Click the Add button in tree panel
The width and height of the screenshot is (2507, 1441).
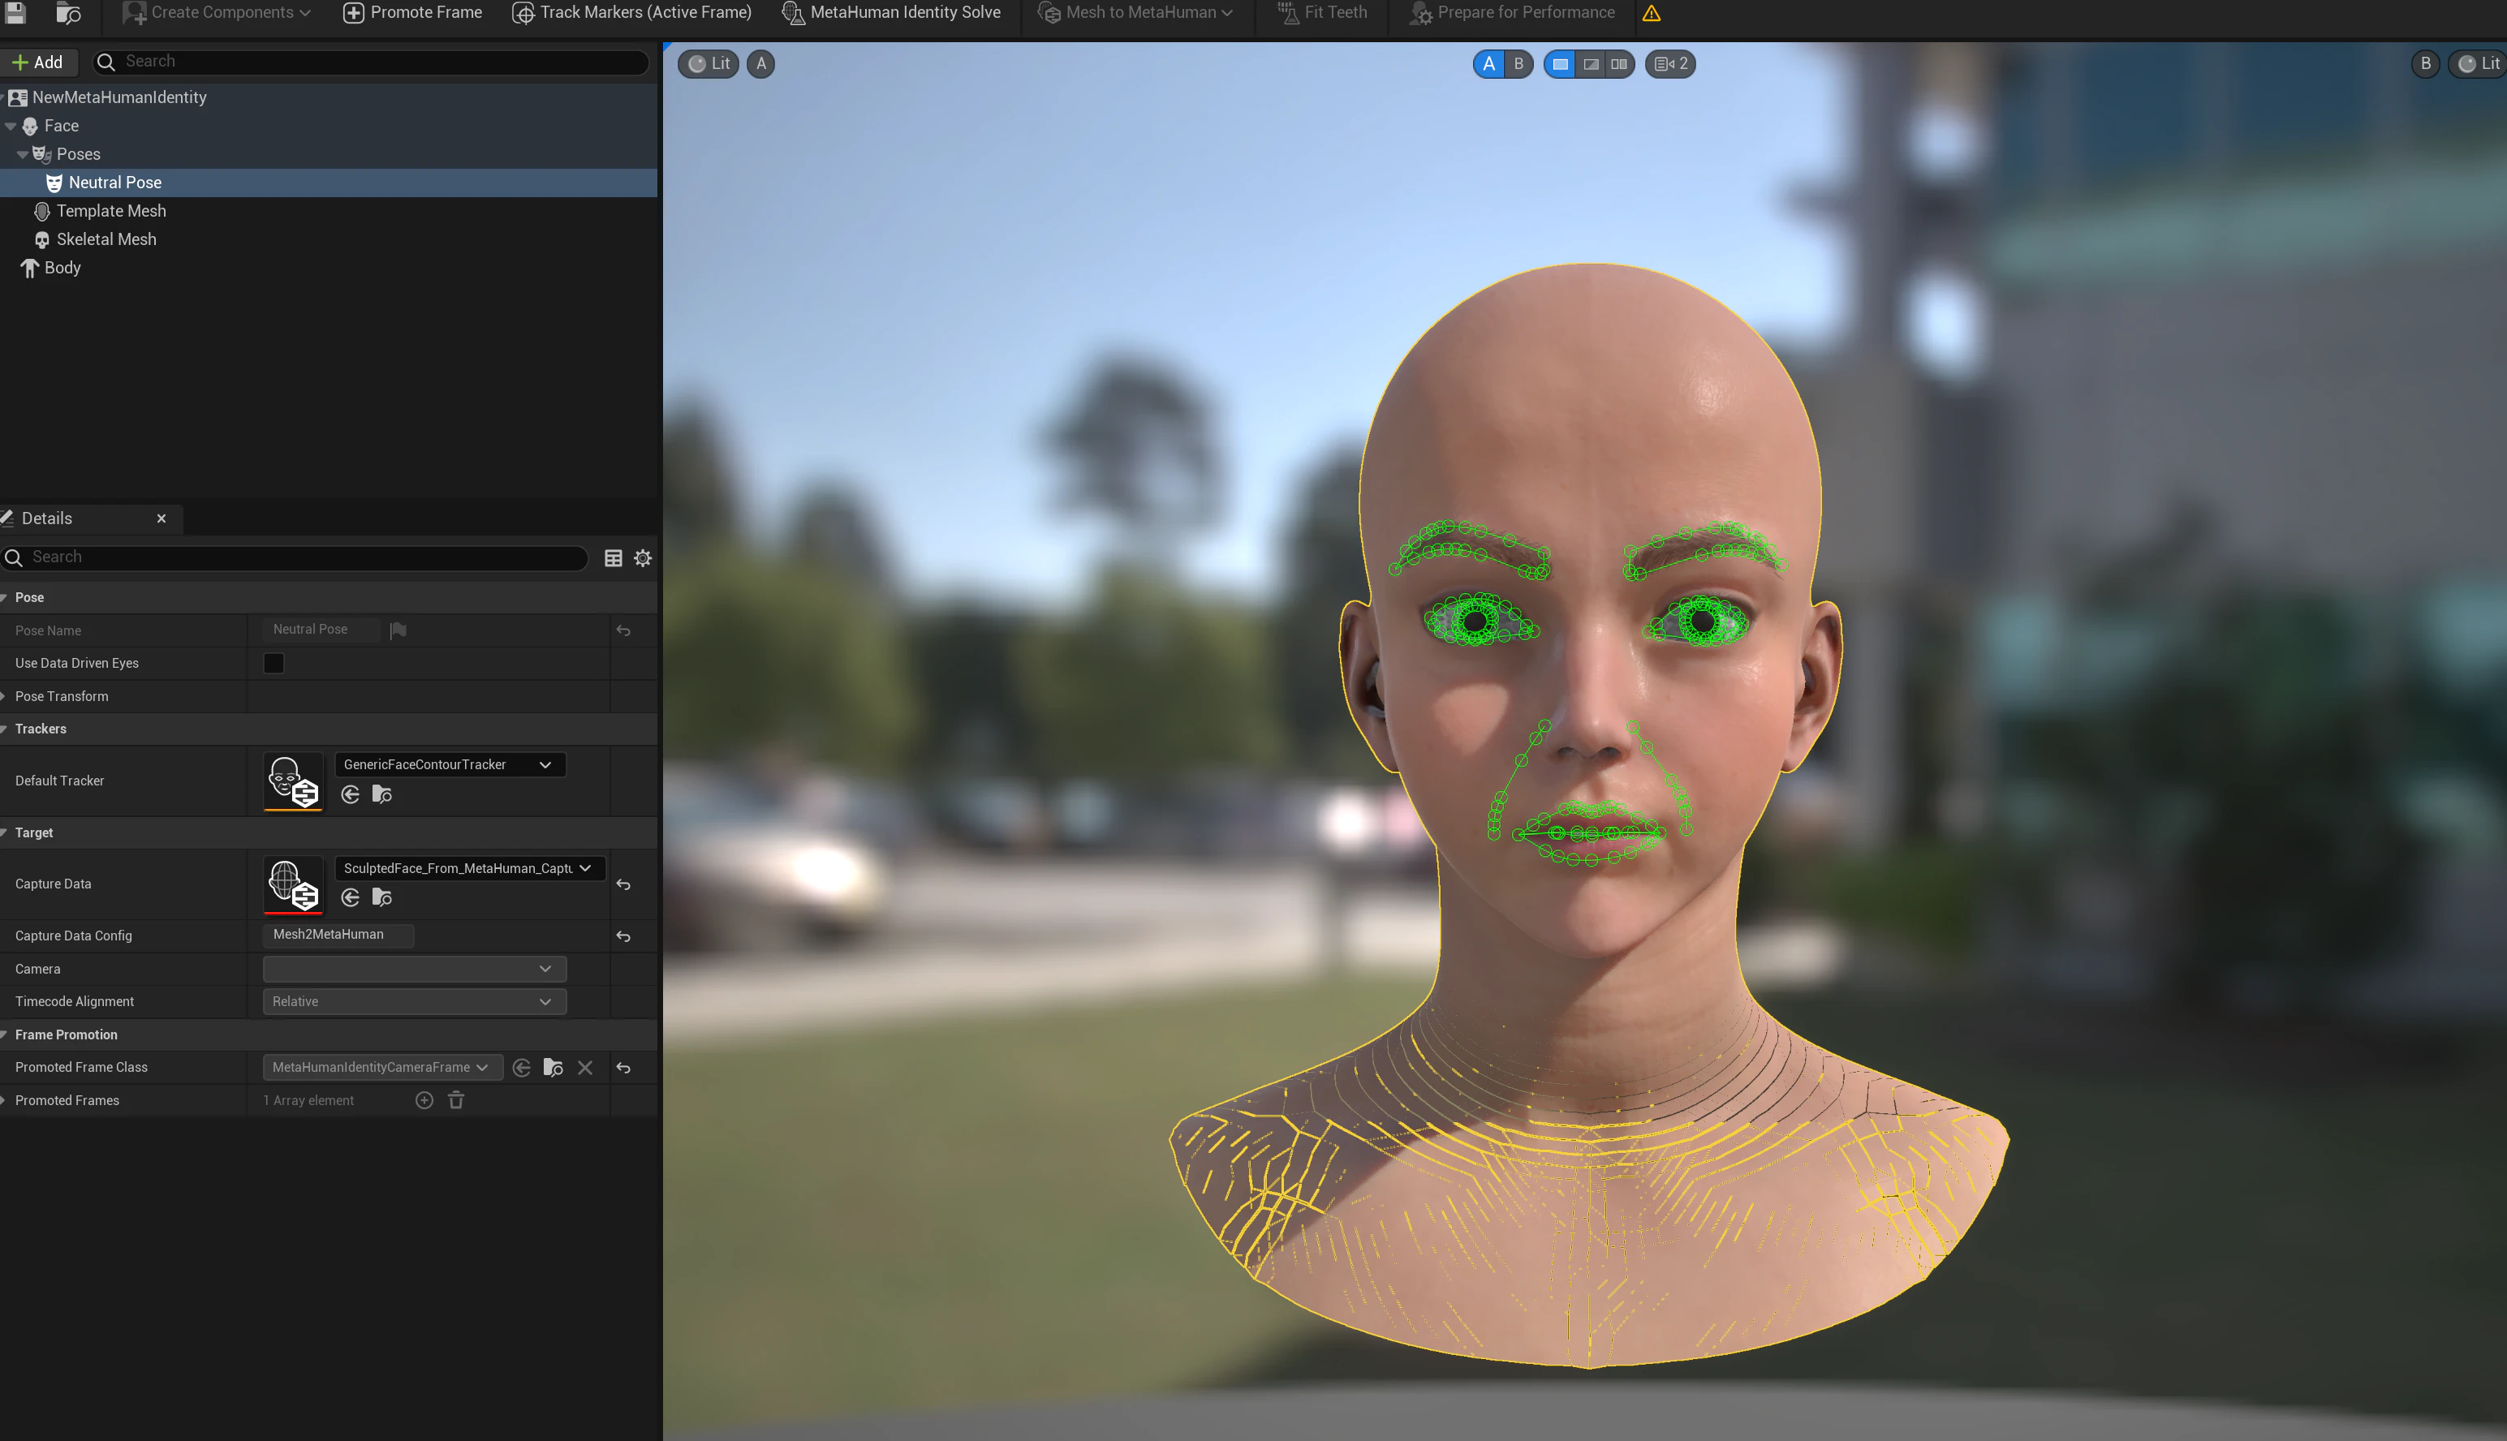(x=37, y=62)
